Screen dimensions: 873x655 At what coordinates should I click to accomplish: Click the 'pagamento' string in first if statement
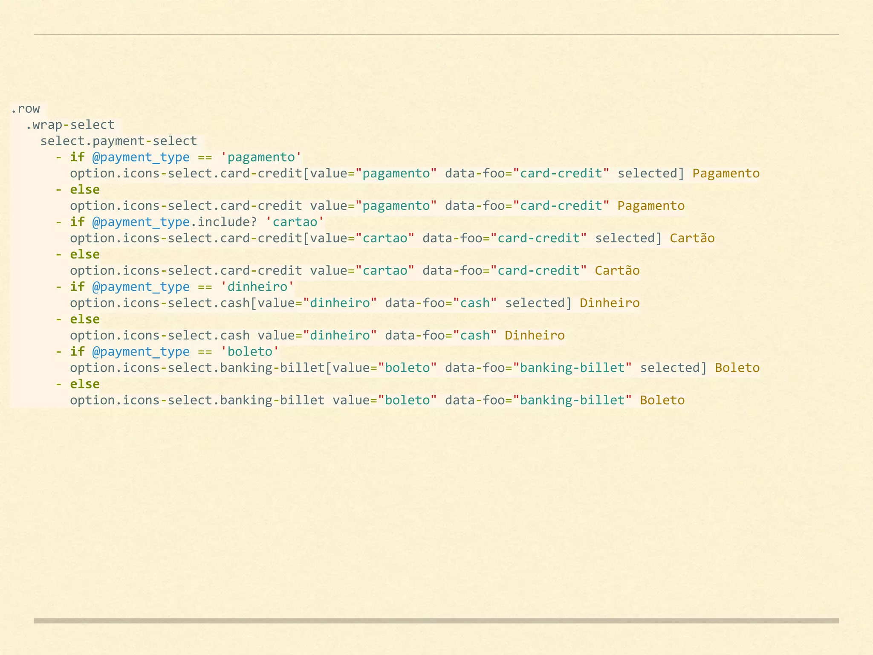[261, 157]
